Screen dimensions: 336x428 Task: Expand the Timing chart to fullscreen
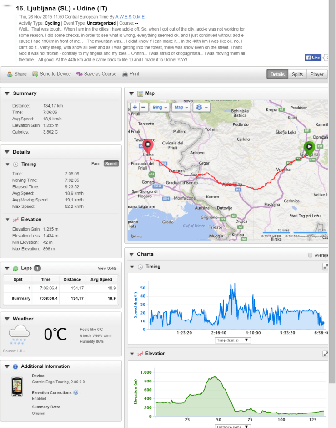[326, 267]
